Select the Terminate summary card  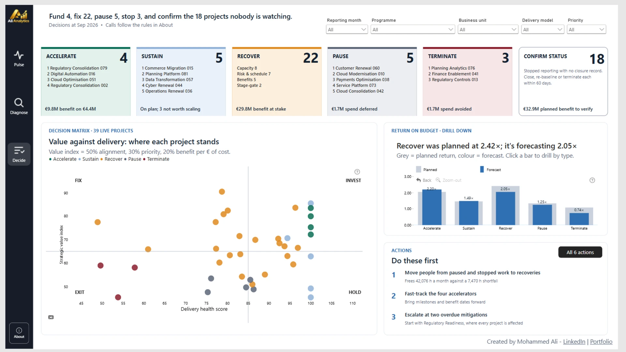468,81
